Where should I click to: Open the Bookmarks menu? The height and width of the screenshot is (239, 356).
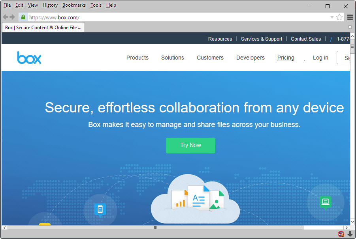74,5
